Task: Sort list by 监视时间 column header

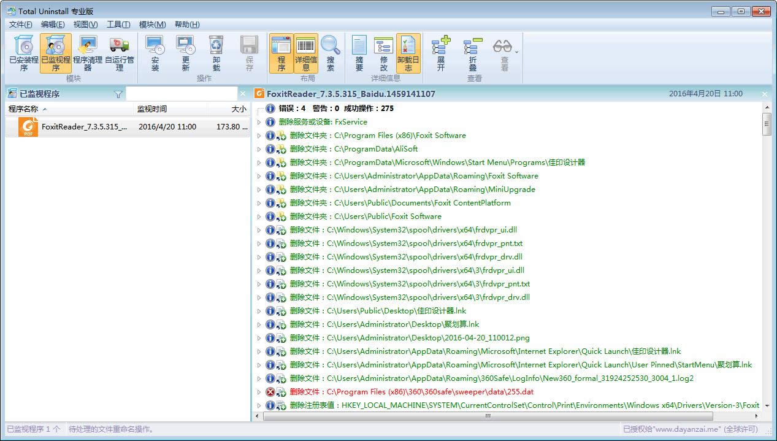Action: coord(151,109)
